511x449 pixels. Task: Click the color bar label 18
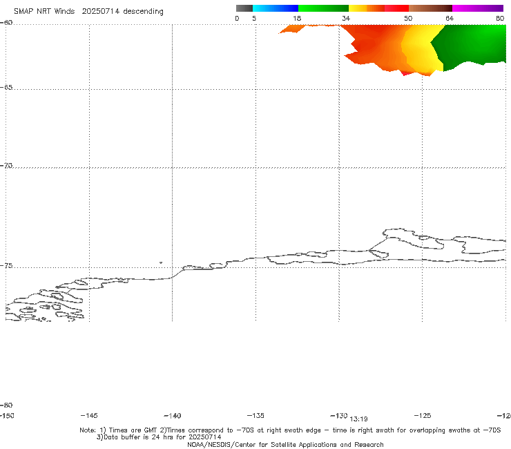297,18
